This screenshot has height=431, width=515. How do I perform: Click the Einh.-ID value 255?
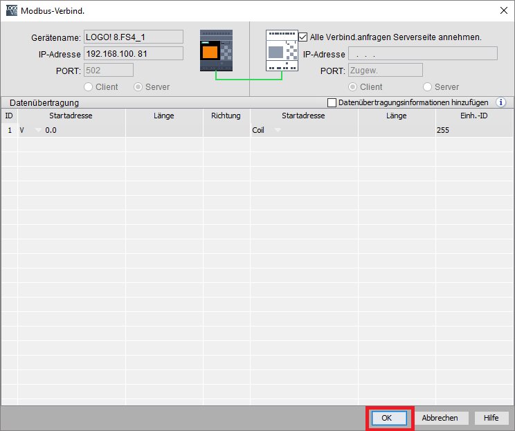coord(443,130)
